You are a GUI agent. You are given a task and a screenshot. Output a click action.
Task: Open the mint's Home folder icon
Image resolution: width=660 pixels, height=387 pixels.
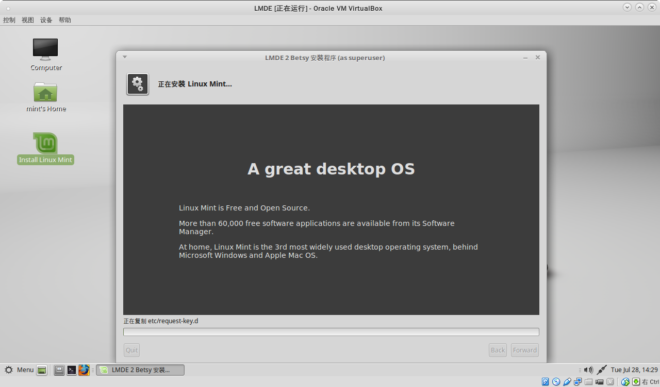[45, 97]
